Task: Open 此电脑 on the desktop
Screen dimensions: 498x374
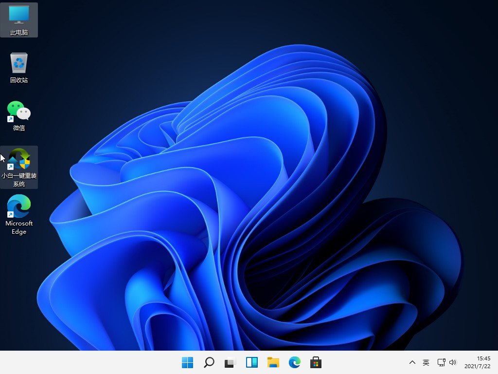Action: coord(19,16)
